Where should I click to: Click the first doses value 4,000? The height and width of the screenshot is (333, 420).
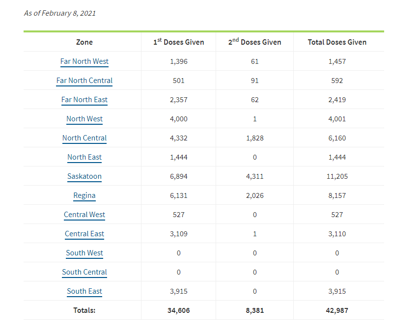click(179, 119)
